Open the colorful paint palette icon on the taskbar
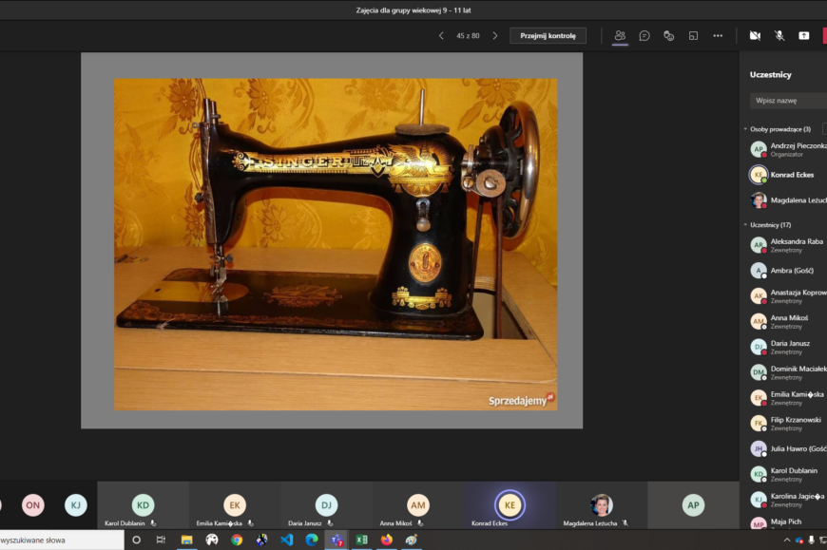Screen dimensions: 827x550 click(412, 540)
